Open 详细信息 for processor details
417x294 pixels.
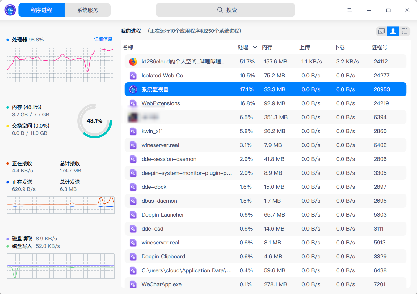point(103,39)
